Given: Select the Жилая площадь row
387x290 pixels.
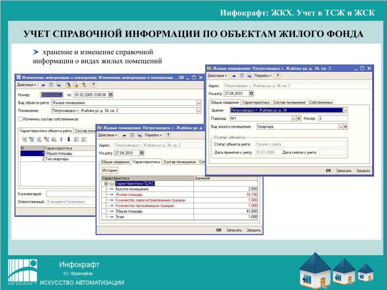Looking at the screenshot, I should 180,194.
